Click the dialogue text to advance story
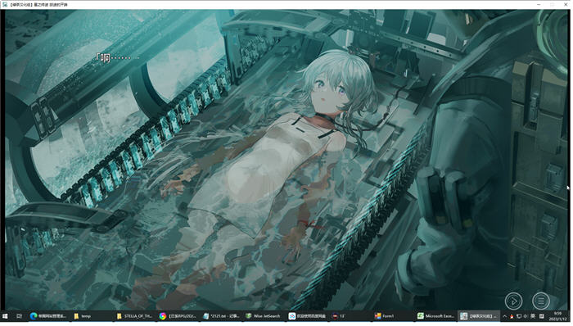This screenshot has height=326, width=573. tap(117, 57)
